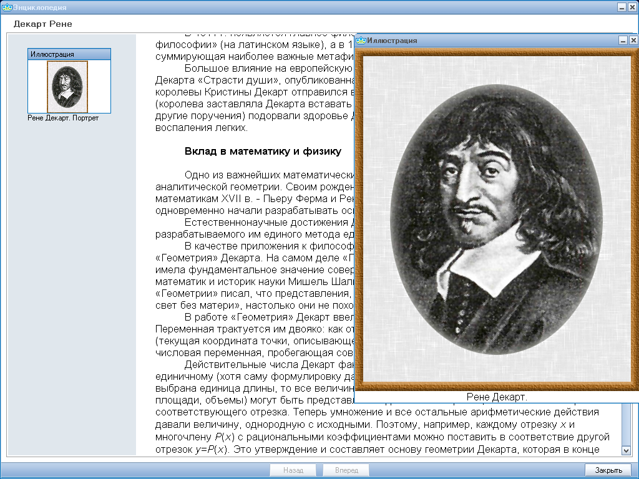Click the caption 'Рене Декарт.' under the portrait
639x479 pixels.
coord(497,397)
